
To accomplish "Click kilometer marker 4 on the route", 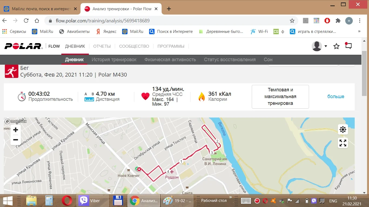I will 168,171.
